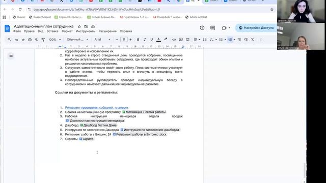Increase the paragraph indent
The image size is (326, 183).
[x=246, y=40]
